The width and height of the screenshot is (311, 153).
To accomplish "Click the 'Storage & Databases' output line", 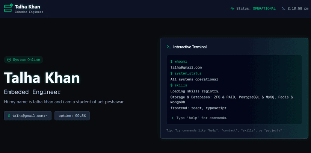I will tap(232, 100).
